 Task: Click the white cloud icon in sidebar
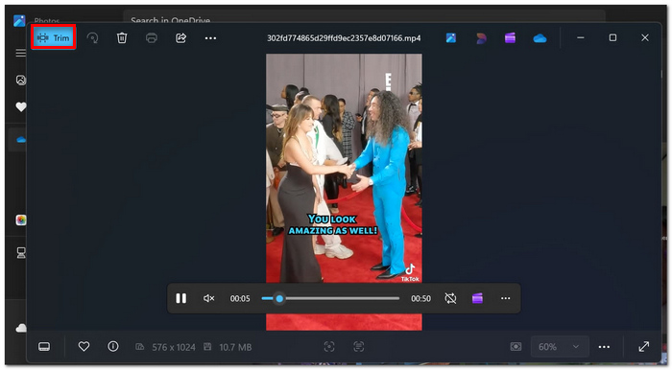tap(21, 328)
